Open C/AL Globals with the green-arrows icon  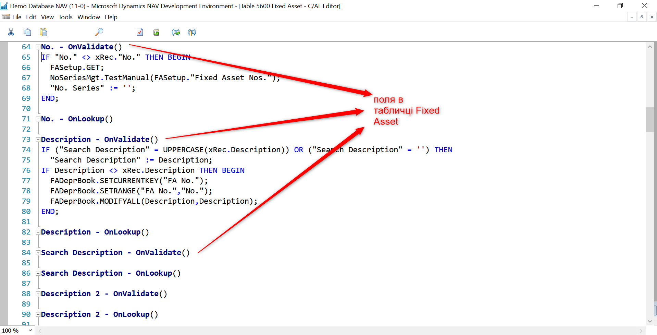pyautogui.click(x=176, y=32)
